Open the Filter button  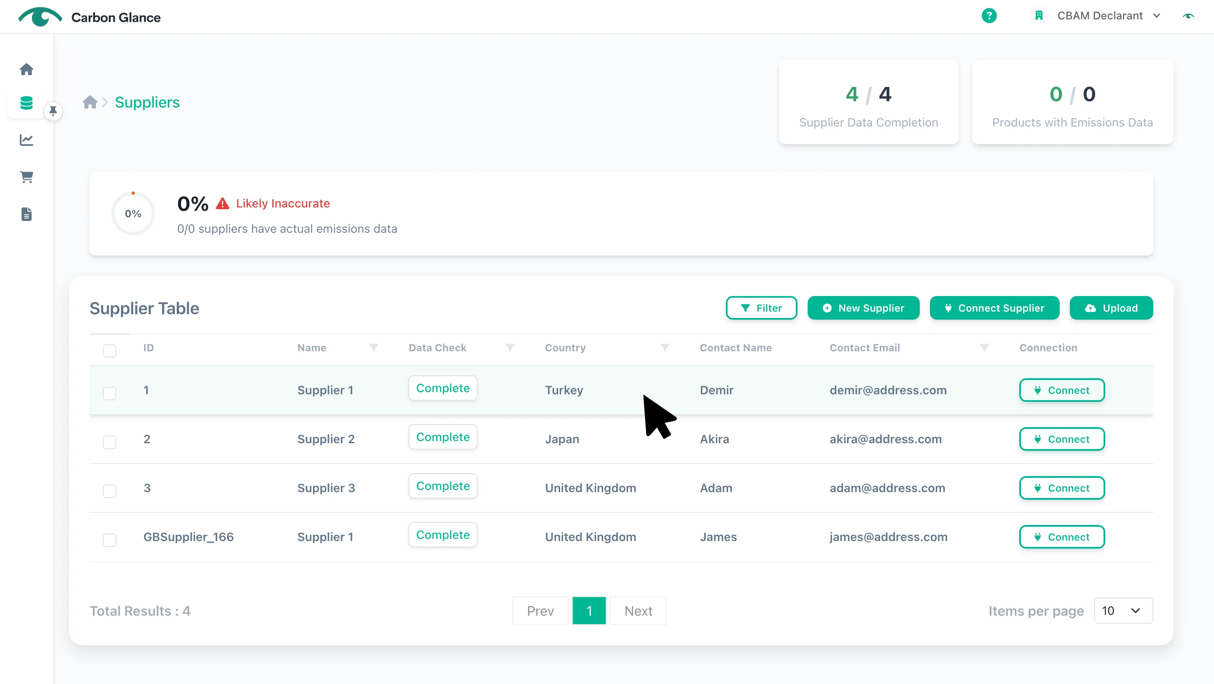tap(762, 308)
